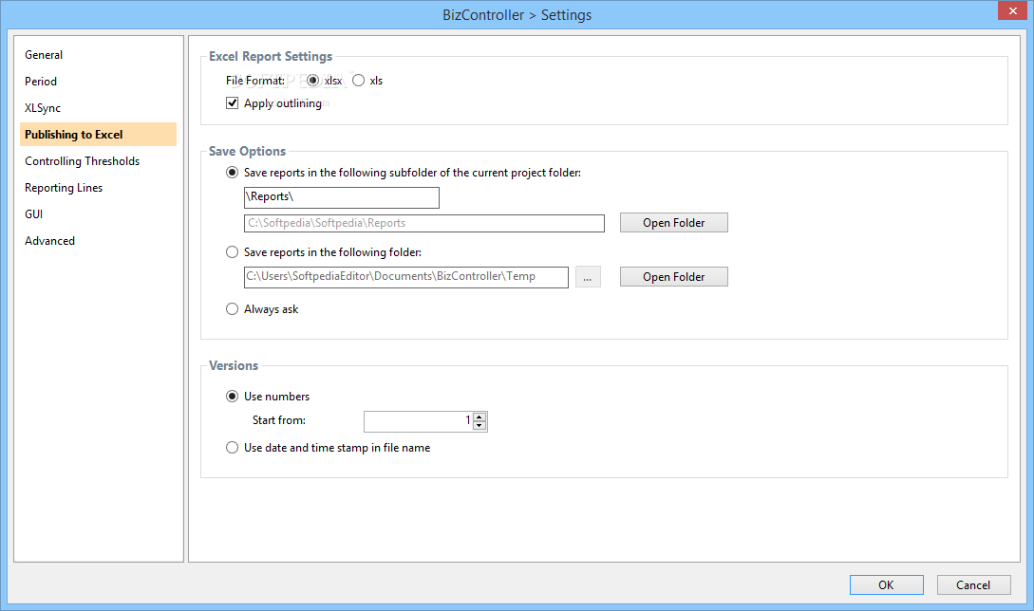Click the C:\Softpedia\Softpedia\Reports path field
This screenshot has width=1034, height=611.
[424, 224]
